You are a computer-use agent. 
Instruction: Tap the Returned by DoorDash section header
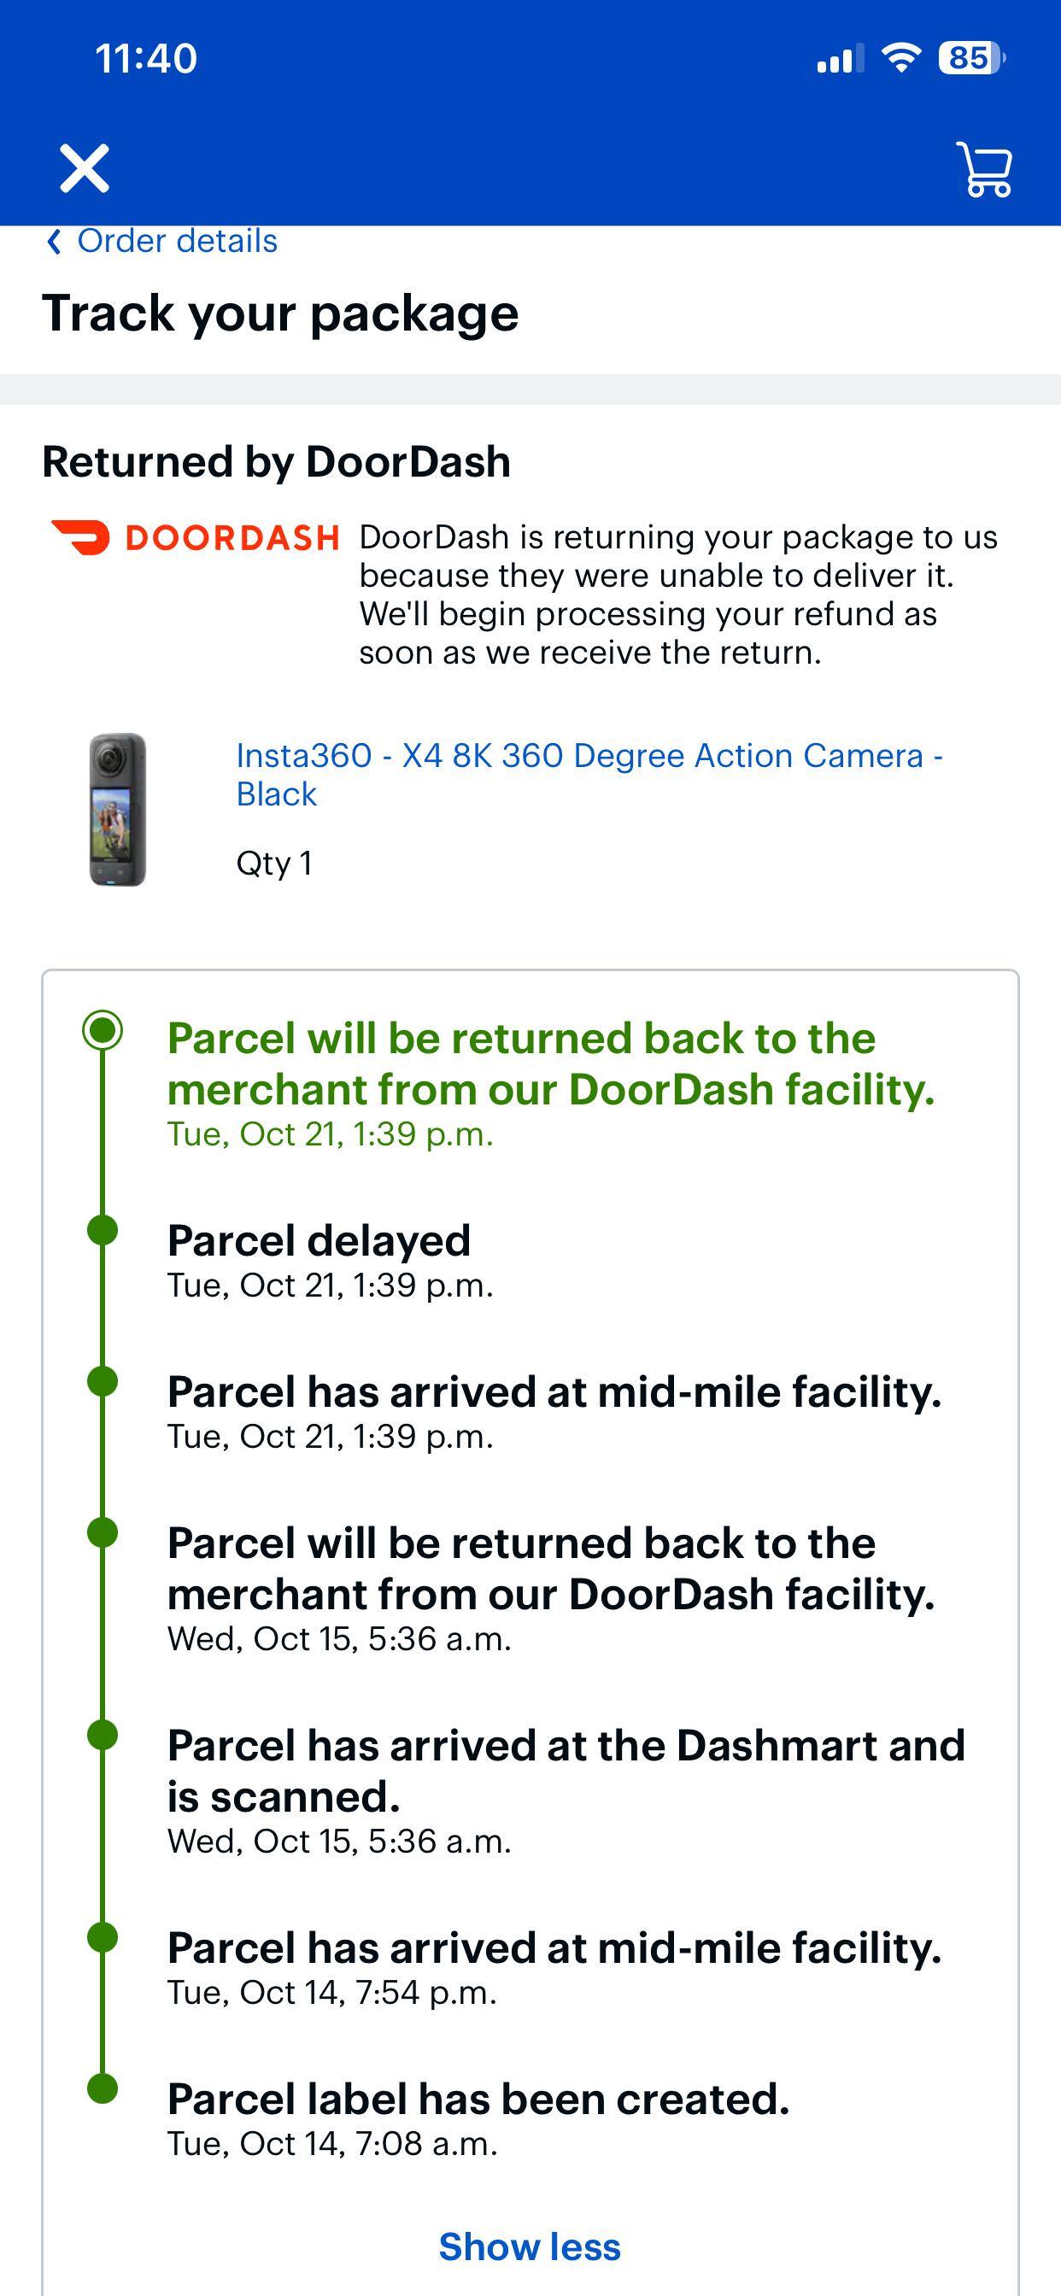click(277, 462)
